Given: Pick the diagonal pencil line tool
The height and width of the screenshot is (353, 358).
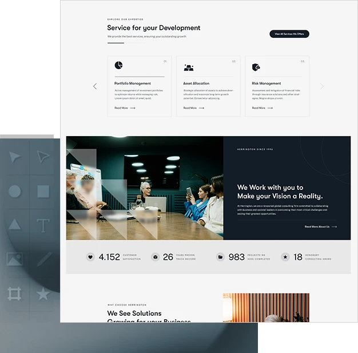Looking at the screenshot, I should point(44,259).
